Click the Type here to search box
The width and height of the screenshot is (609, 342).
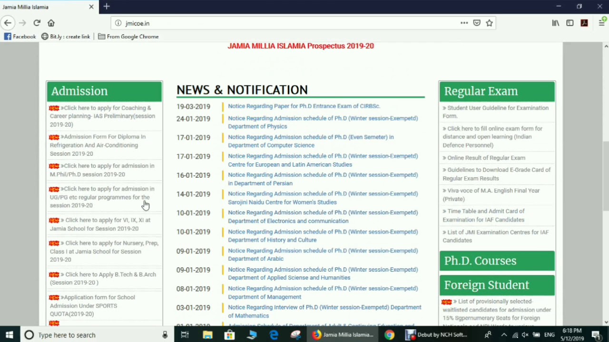tap(95, 335)
